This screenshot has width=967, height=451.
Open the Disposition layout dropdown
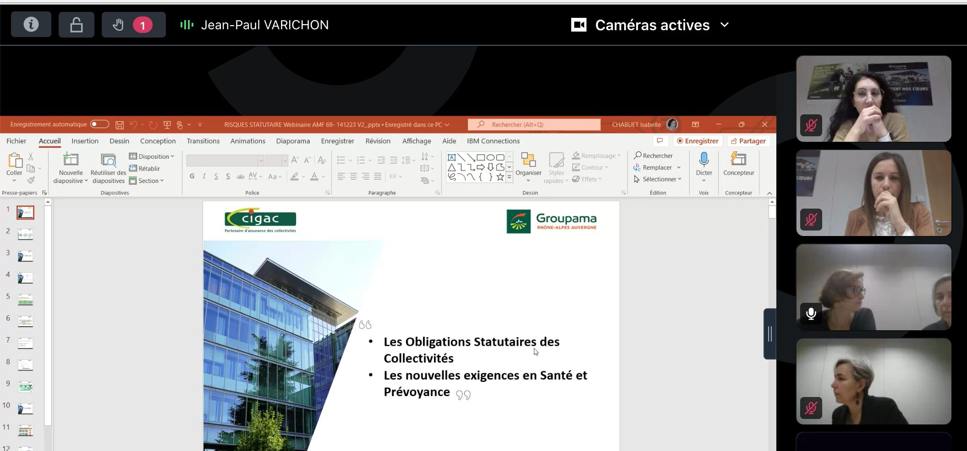[152, 156]
